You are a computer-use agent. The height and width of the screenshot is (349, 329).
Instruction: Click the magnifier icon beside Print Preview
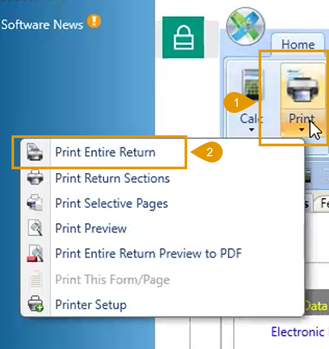[35, 228]
